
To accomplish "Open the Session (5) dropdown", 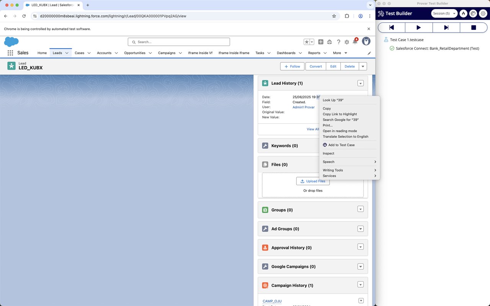I will (x=444, y=13).
